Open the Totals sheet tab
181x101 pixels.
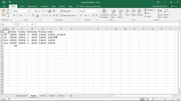(61, 96)
